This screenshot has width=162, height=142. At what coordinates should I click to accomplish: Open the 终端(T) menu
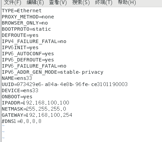[104, 2]
